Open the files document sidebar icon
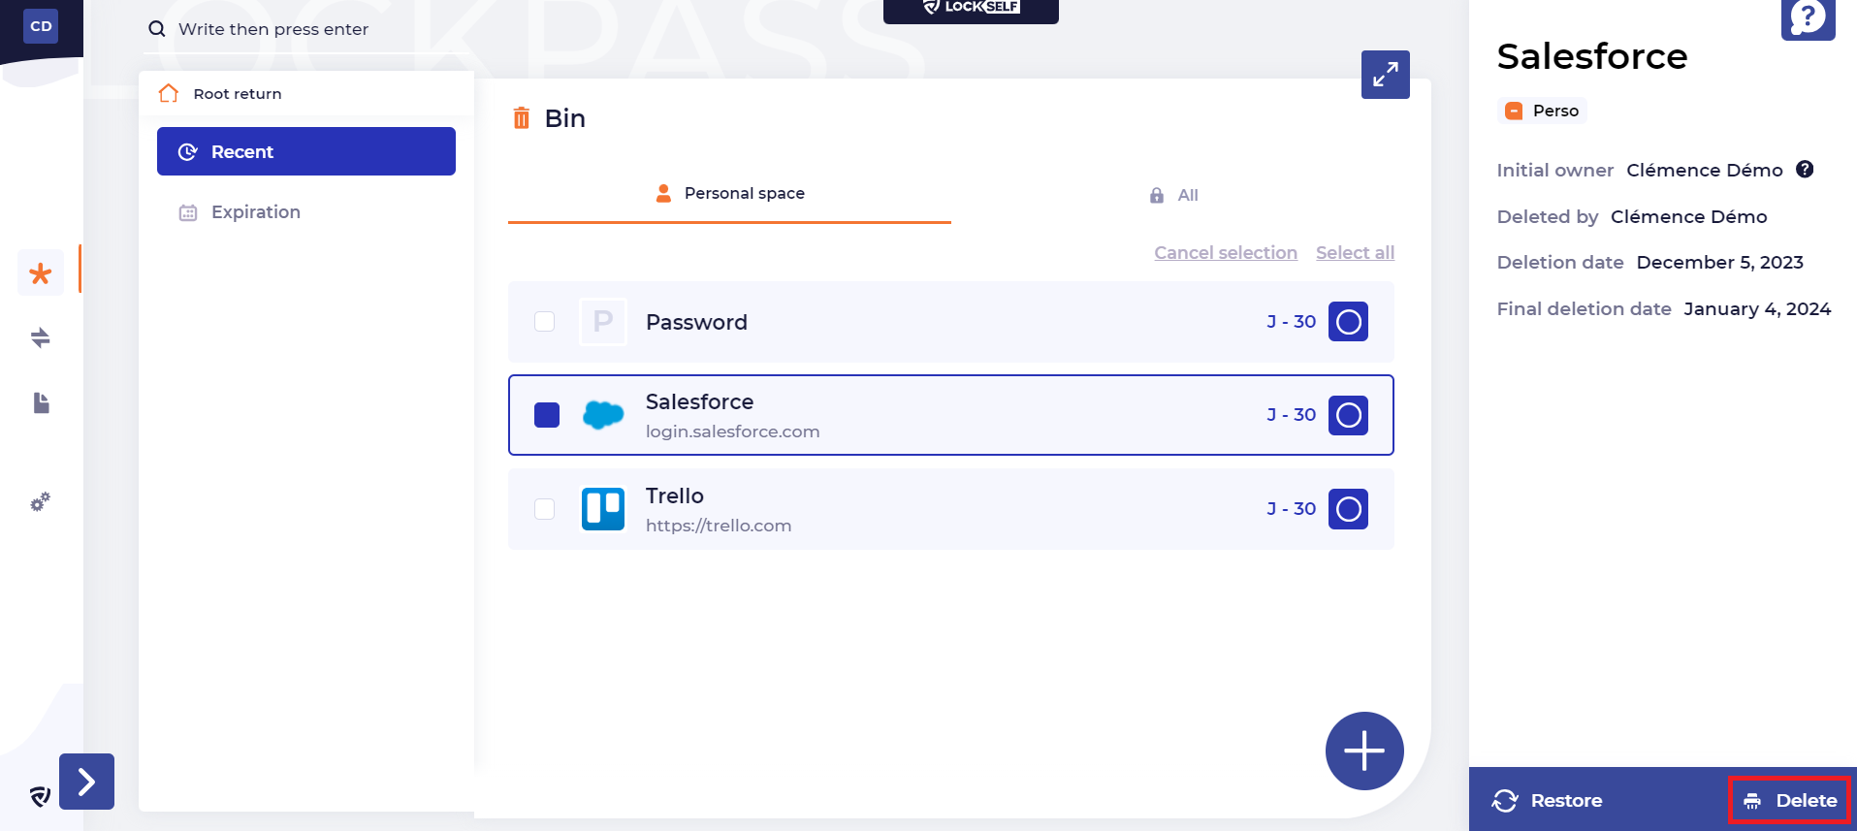1857x831 pixels. coord(41,402)
